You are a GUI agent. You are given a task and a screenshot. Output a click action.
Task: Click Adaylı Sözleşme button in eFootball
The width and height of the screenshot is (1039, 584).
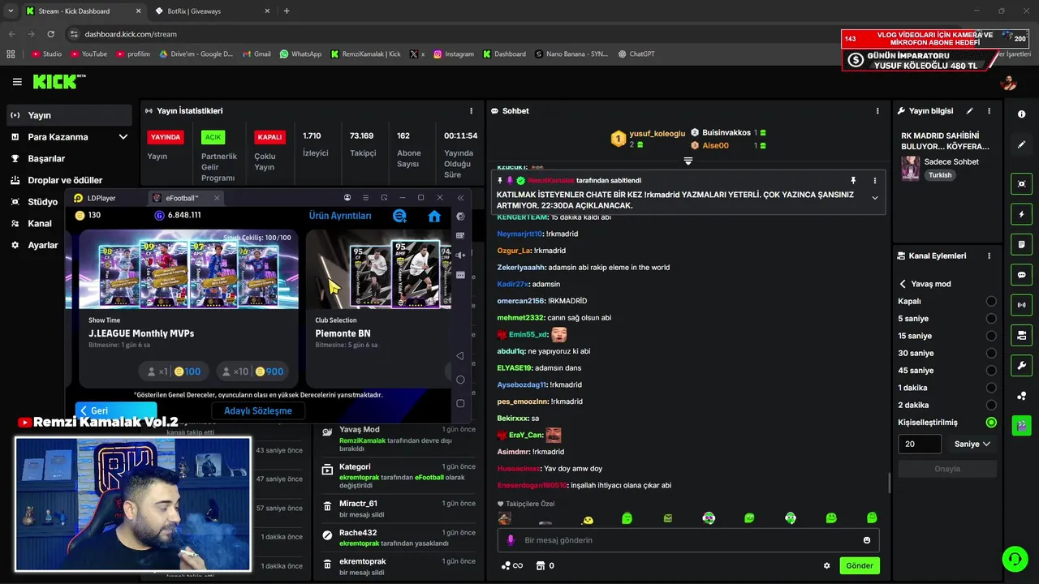258,410
